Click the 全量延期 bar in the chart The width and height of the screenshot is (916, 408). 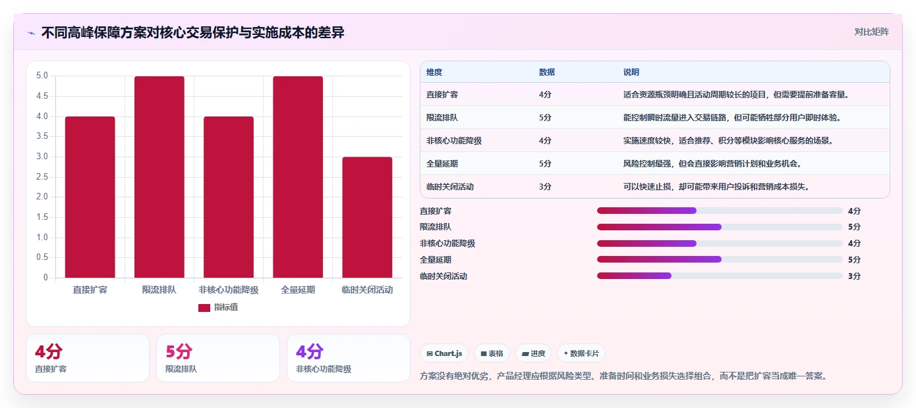tap(298, 177)
